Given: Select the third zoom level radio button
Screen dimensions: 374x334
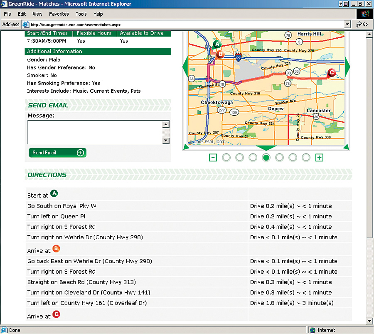Looking at the screenshot, I should point(253,158).
